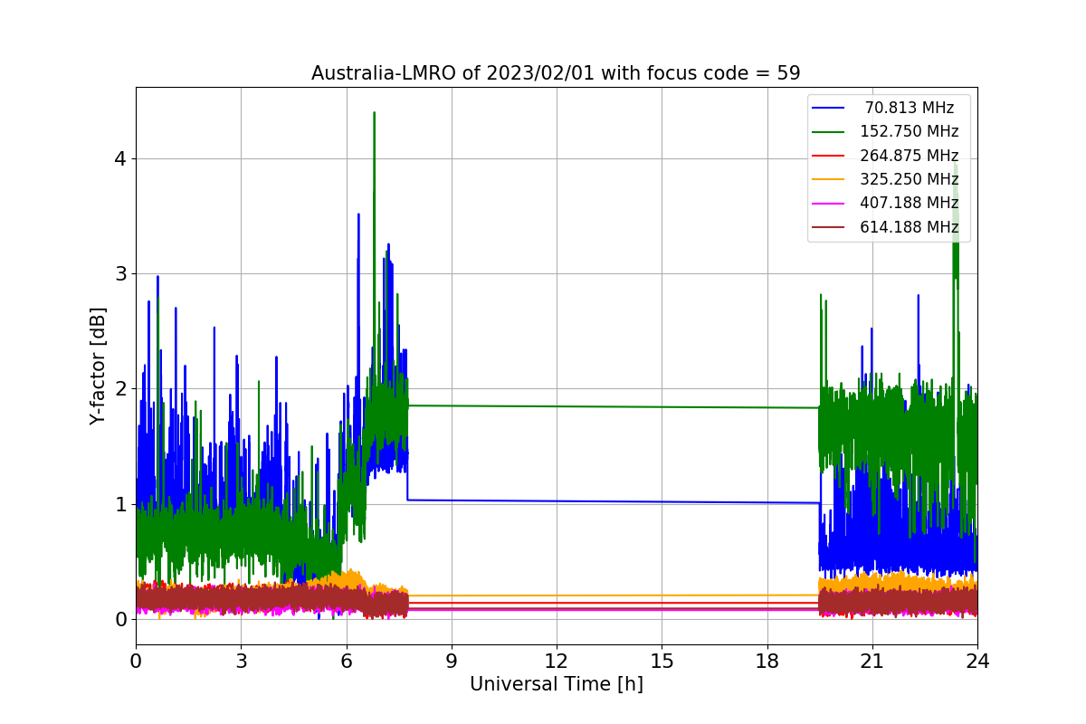Screen dimensions: 1086x724
Task: Click y-axis tick label 0
Action: point(120,619)
